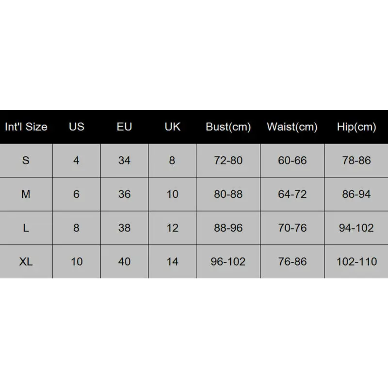Image resolution: width=388 pixels, height=388 pixels.
Task: Click the 102-110 hip measurement cell
Action: 356,262
